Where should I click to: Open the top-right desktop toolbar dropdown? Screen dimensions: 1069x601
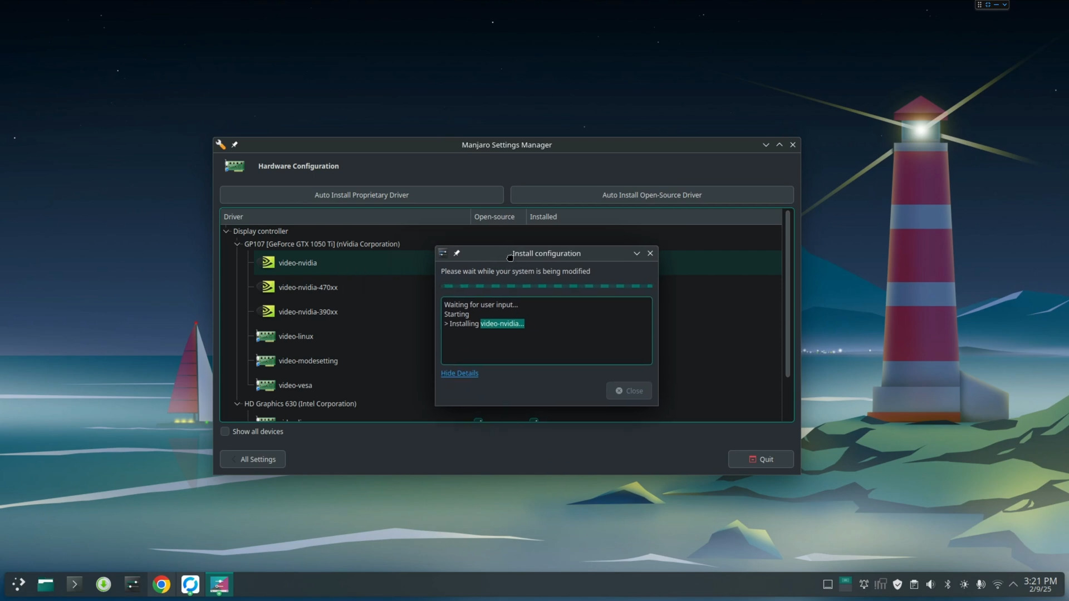[1004, 4]
